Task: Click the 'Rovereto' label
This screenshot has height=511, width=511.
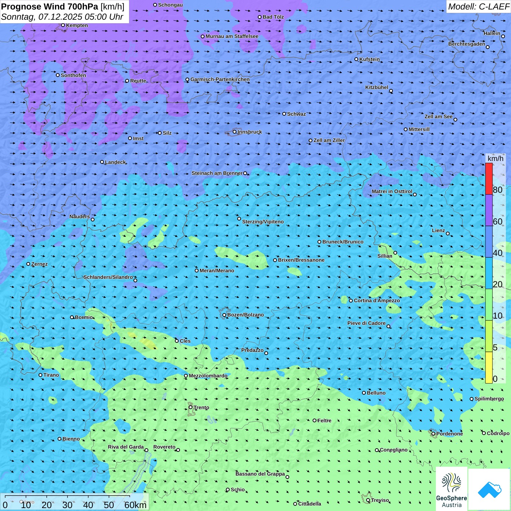Action: click(x=164, y=447)
